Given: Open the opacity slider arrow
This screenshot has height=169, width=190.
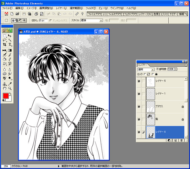Looking at the screenshot, I should click(176, 69).
